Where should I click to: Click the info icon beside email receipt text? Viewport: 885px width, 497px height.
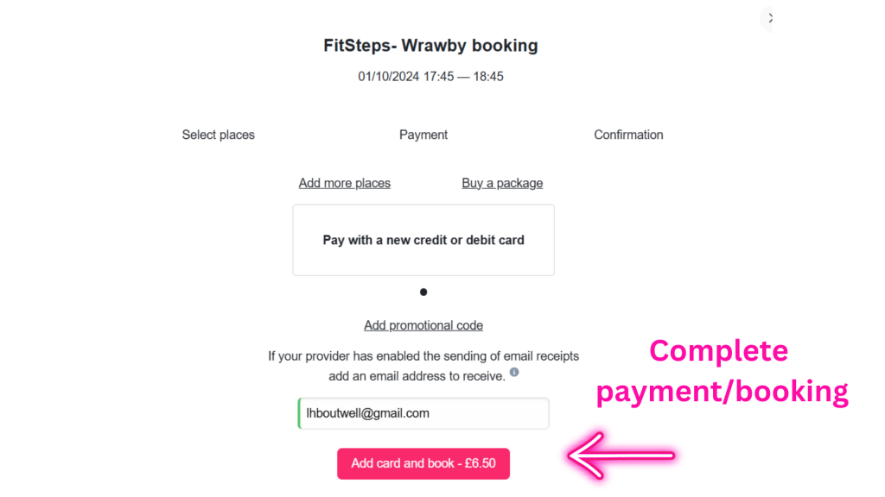[x=514, y=373]
